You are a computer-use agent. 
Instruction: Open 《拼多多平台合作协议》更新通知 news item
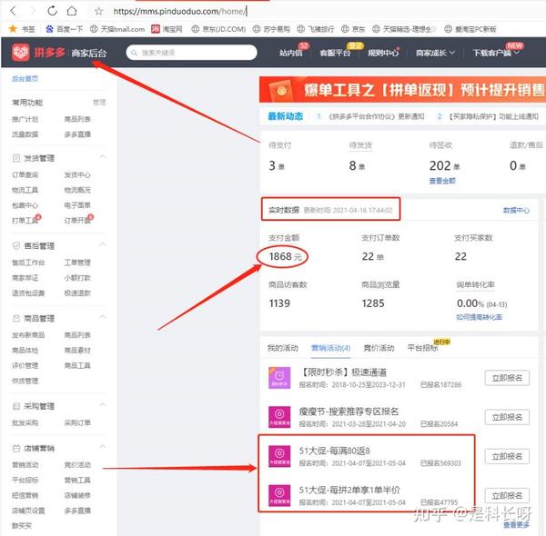[x=377, y=116]
